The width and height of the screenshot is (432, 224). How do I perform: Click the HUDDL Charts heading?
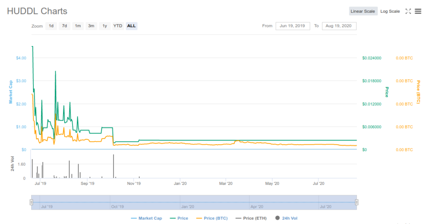coord(37,11)
